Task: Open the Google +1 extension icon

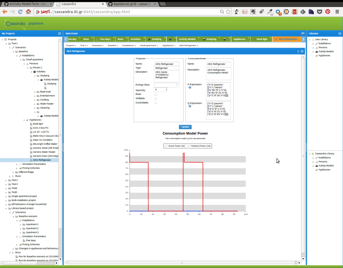Action: [x=245, y=12]
